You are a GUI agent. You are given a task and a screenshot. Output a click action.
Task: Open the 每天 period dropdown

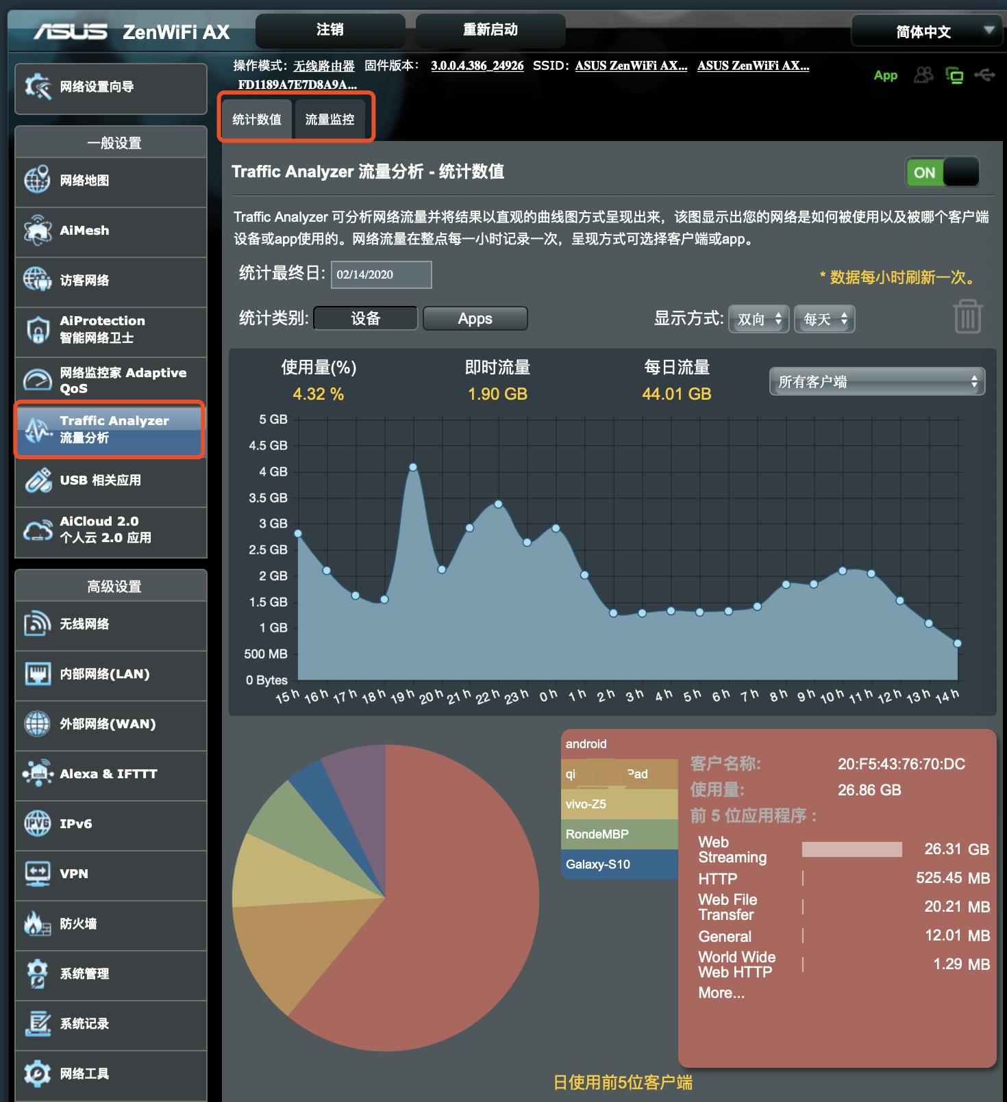pos(825,319)
